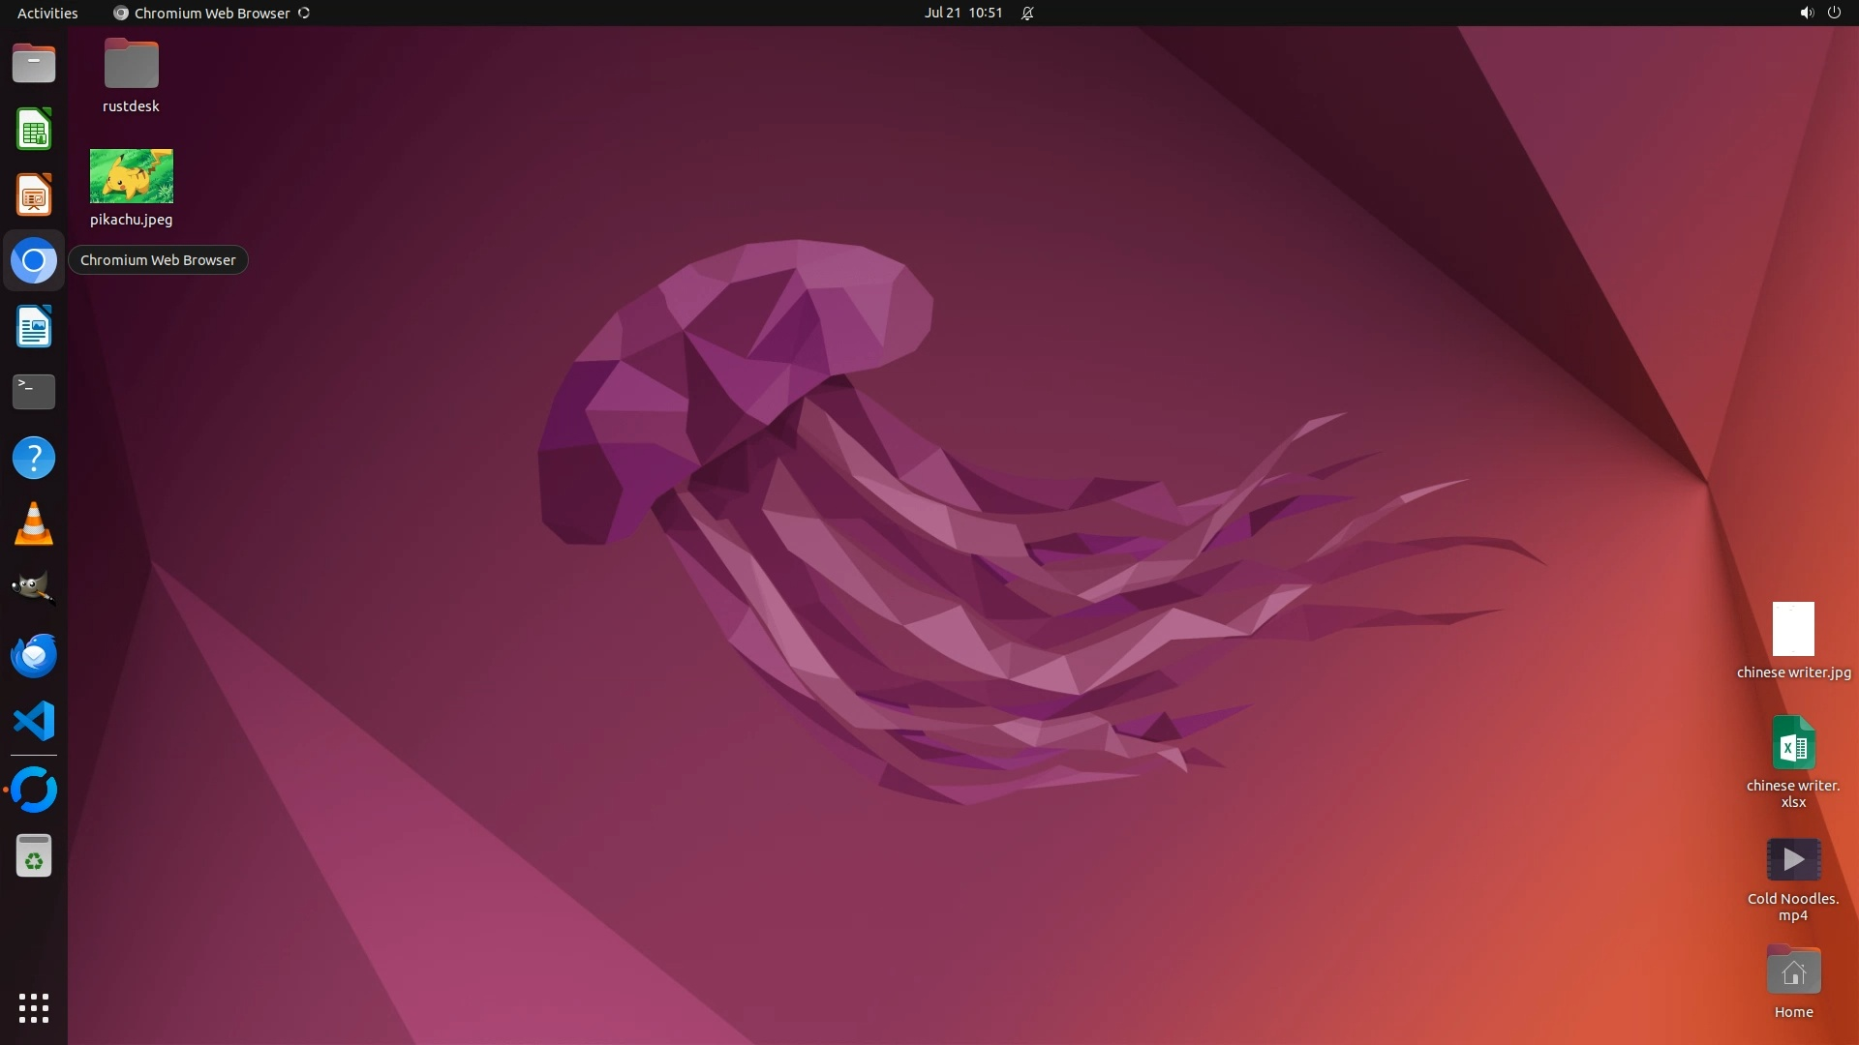Open the Help icon in the dock
The image size is (1859, 1045).
(x=34, y=458)
